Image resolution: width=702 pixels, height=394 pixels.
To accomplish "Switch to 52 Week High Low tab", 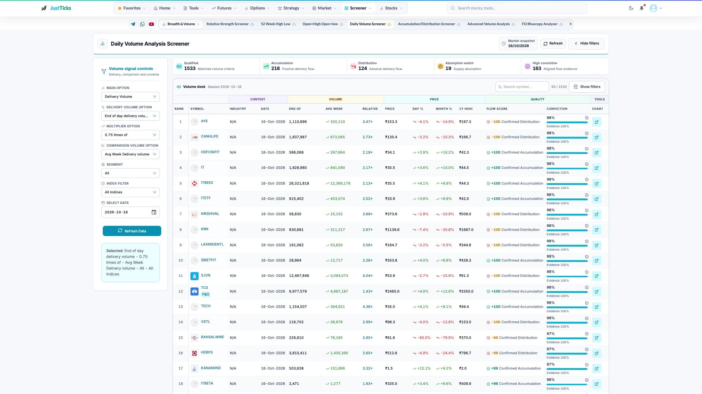I will point(278,24).
